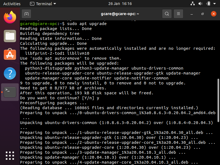
Task: Click 'Reading state information... Done' line
Action: tap(61, 38)
